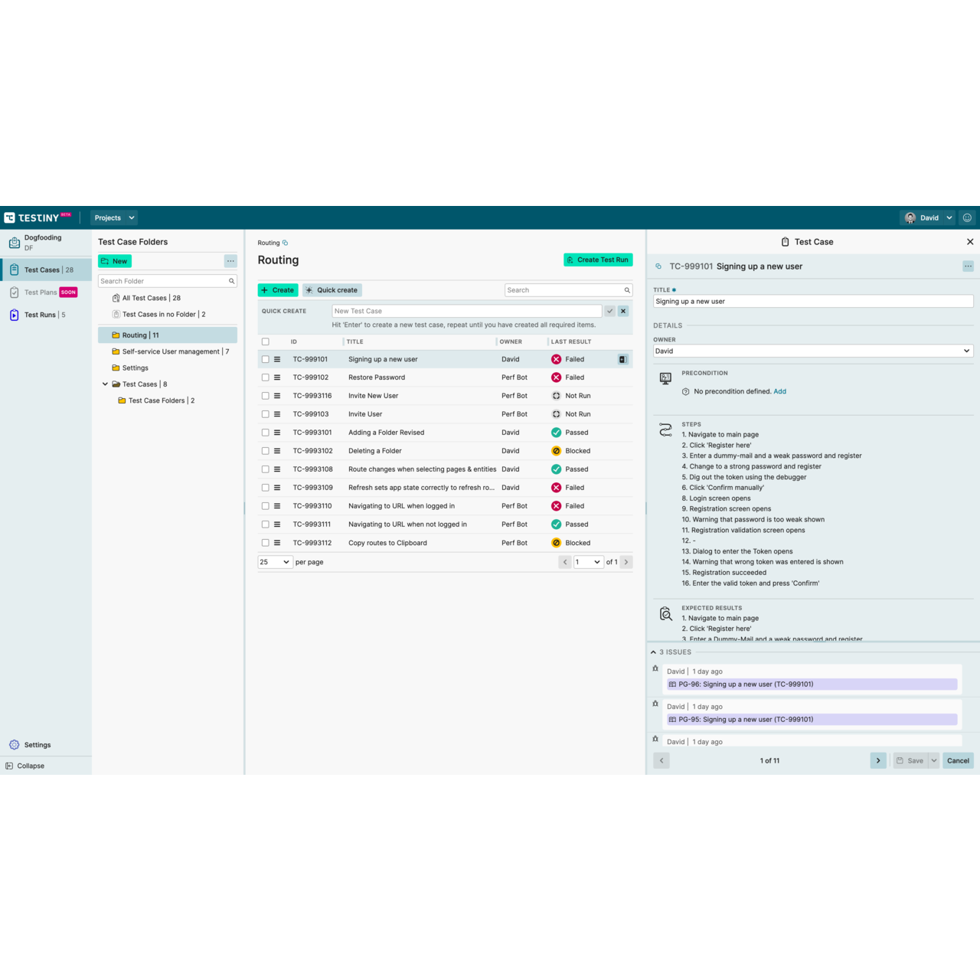
Task: Open test case options ellipsis menu
Action: [x=968, y=266]
